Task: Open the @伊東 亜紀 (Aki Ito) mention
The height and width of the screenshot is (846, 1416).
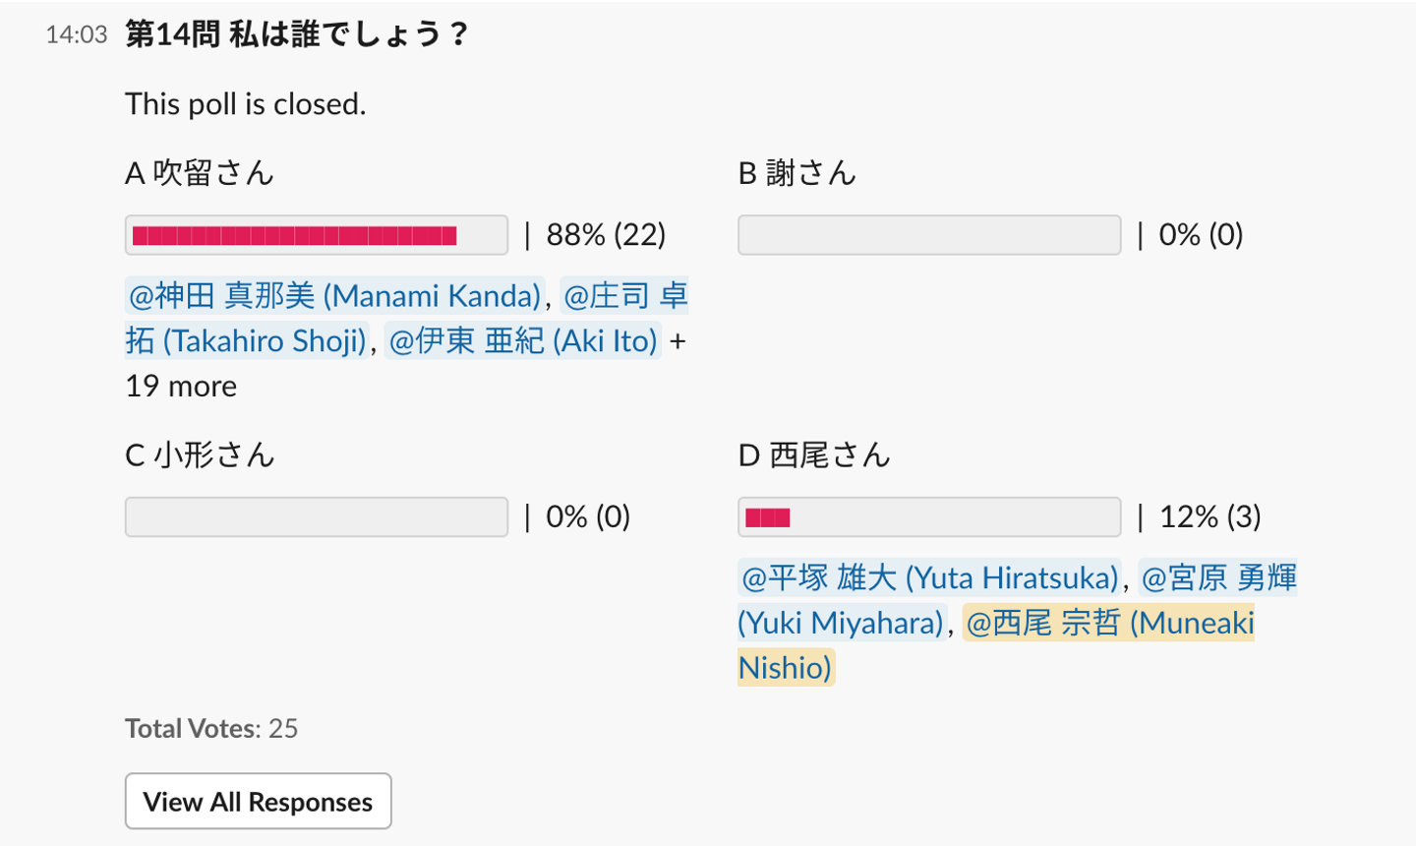Action: coord(522,341)
